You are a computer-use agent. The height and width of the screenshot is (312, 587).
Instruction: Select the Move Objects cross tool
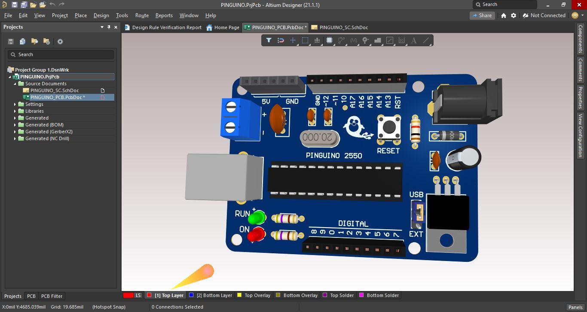coord(293,40)
